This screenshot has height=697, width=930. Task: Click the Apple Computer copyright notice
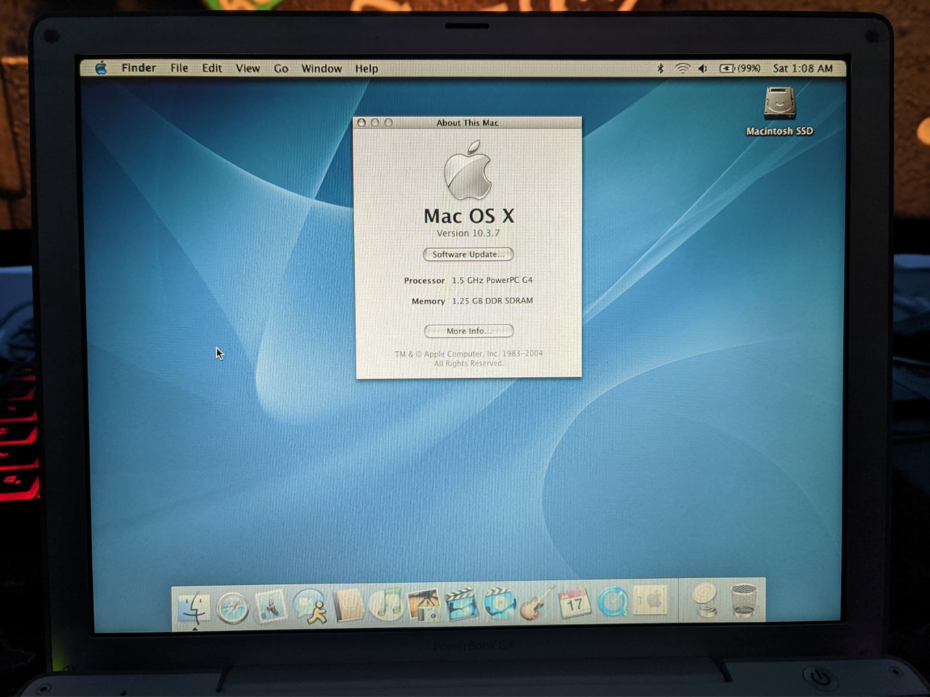pyautogui.click(x=469, y=358)
